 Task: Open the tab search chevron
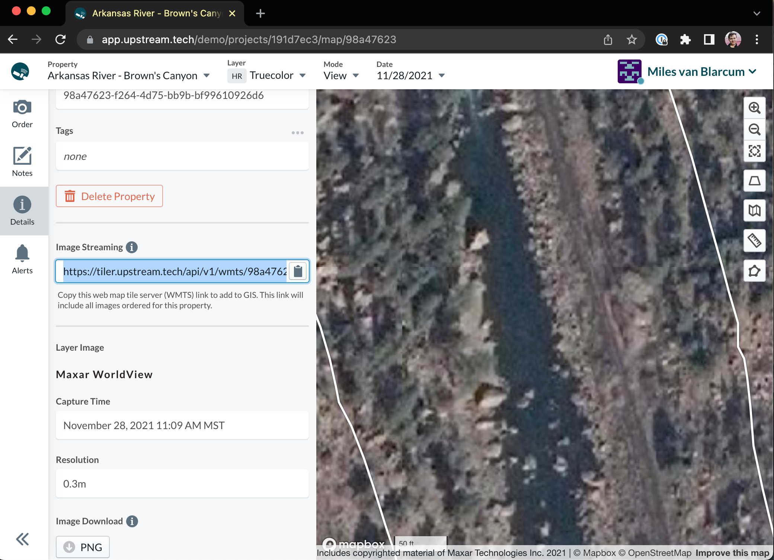(757, 13)
